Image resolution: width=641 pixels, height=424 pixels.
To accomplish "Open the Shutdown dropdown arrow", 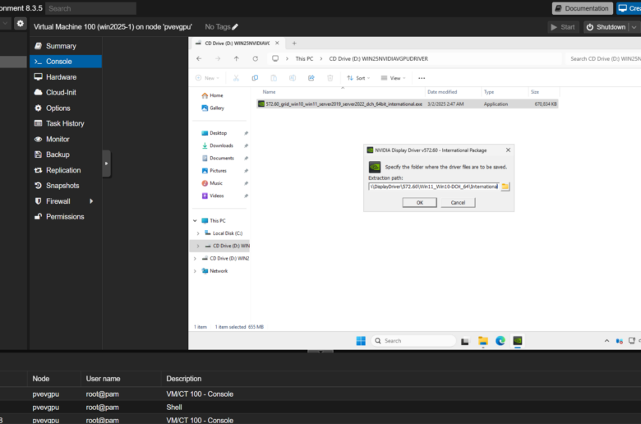I will click(x=634, y=27).
